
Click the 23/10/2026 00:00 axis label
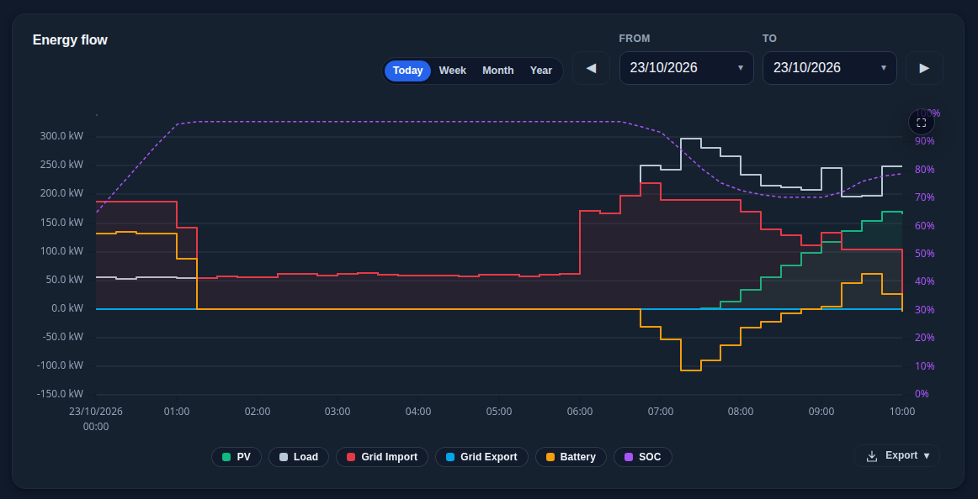coord(95,418)
